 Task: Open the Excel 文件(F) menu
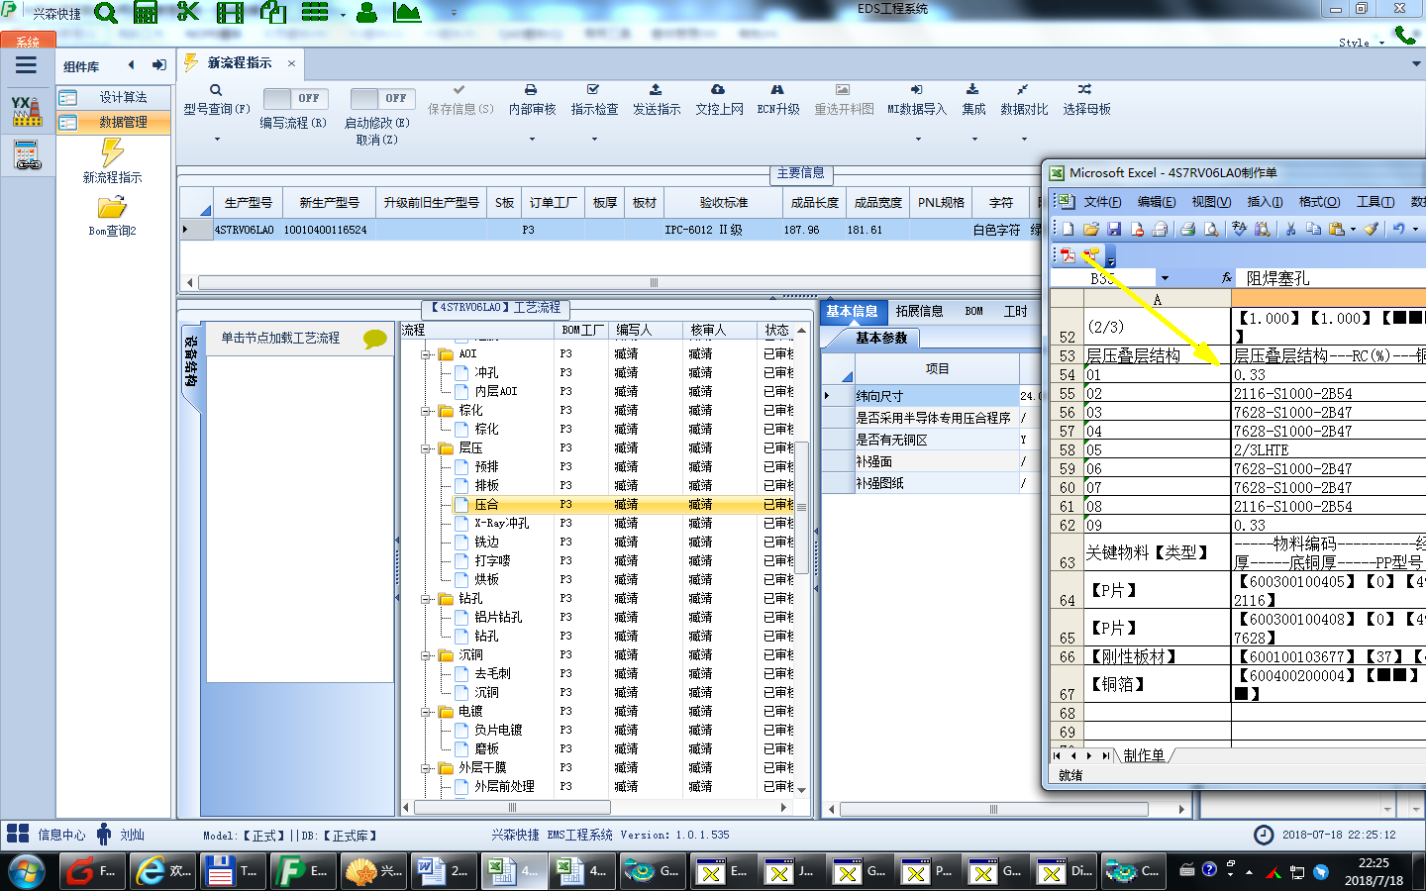(x=1102, y=202)
